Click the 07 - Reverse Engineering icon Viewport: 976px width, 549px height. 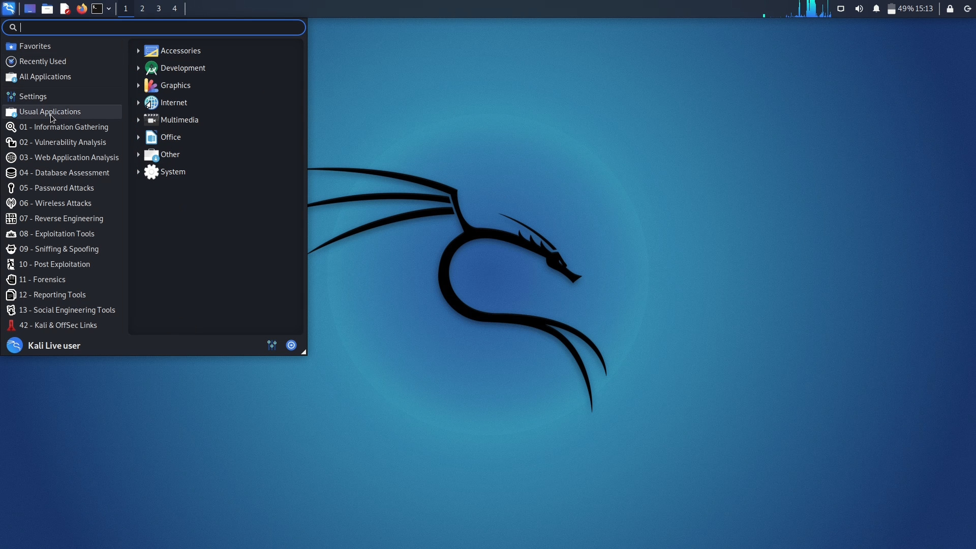click(x=11, y=219)
